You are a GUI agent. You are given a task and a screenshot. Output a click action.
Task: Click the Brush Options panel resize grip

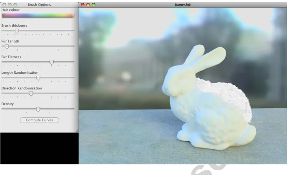(x=77, y=131)
